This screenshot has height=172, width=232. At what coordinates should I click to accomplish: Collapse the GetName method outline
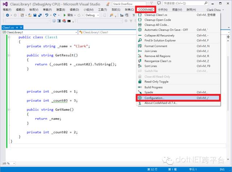click(9, 109)
